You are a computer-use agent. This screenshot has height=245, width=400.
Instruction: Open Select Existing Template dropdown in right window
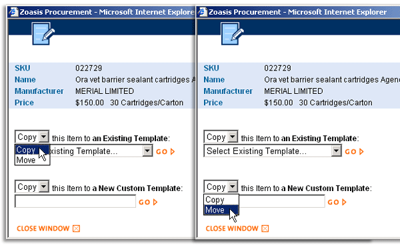(273, 151)
